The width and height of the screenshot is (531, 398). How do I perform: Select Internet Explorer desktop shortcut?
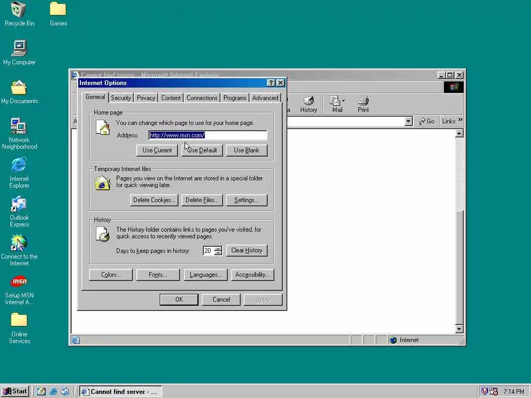click(19, 173)
